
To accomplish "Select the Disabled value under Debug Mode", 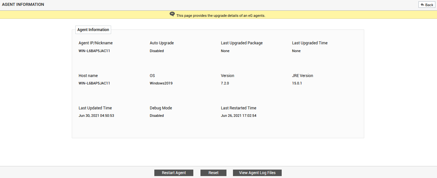I will click(x=157, y=116).
